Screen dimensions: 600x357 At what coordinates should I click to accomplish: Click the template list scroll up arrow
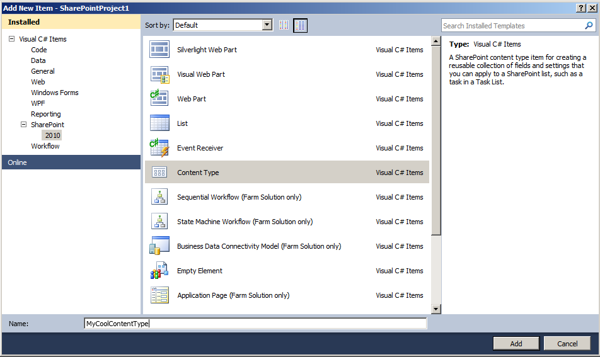436,41
